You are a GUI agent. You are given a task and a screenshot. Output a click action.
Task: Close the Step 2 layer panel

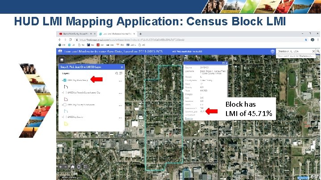pyautogui.click(x=122, y=67)
